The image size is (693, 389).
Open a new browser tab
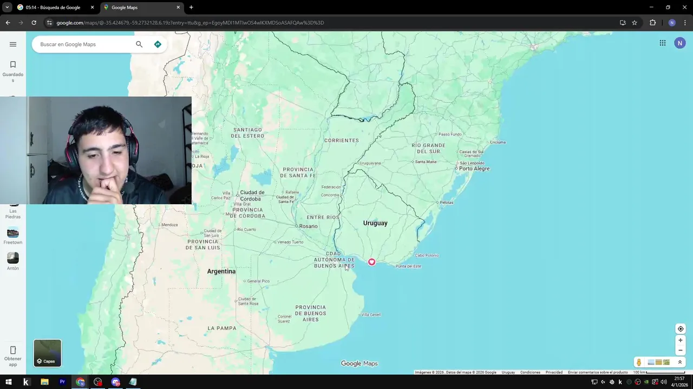pyautogui.click(x=191, y=8)
